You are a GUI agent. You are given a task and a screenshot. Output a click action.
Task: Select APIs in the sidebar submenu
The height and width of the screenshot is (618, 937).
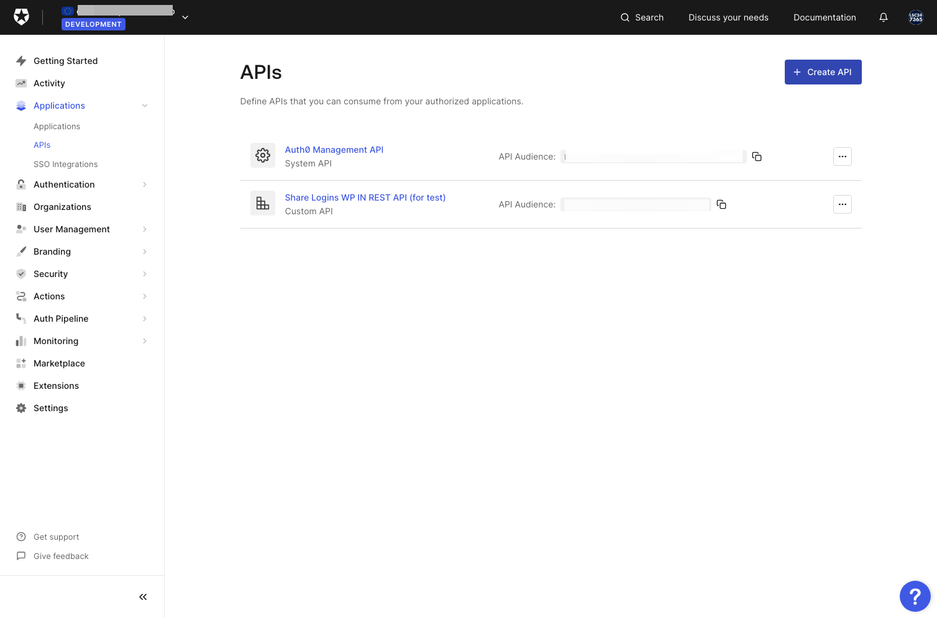click(42, 145)
